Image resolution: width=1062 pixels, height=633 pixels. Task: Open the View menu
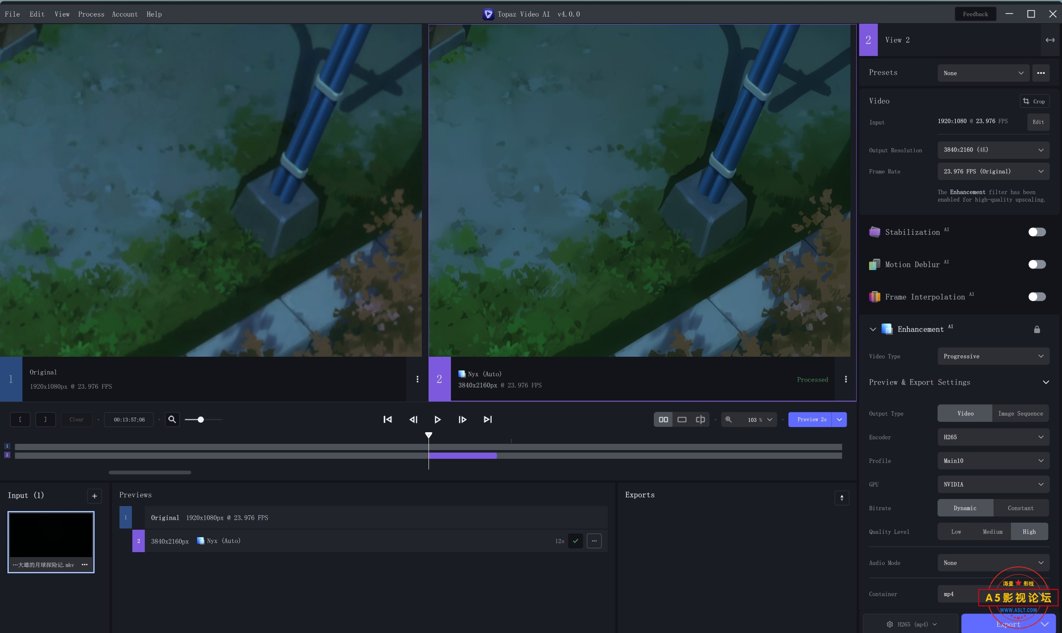(x=62, y=14)
